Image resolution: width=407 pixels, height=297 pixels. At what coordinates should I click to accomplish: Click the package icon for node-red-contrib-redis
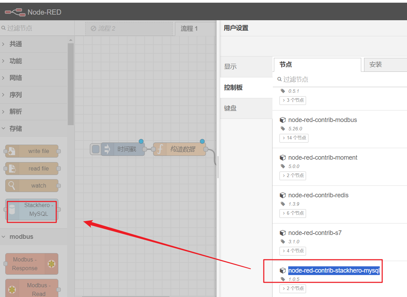pos(283,195)
